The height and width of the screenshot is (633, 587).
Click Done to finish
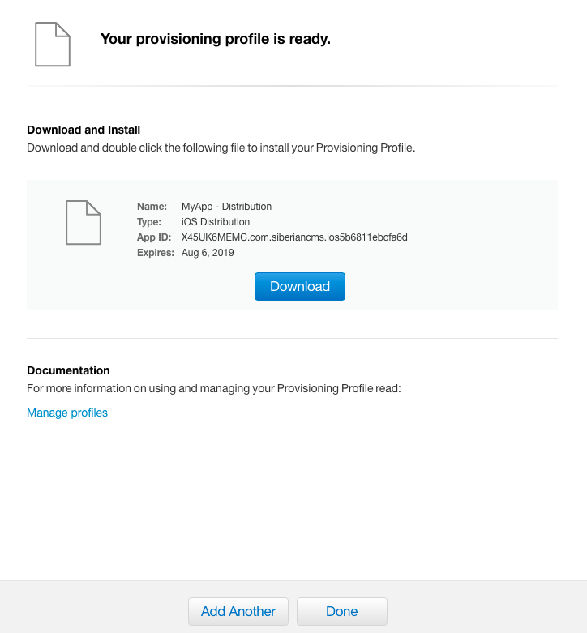click(341, 611)
